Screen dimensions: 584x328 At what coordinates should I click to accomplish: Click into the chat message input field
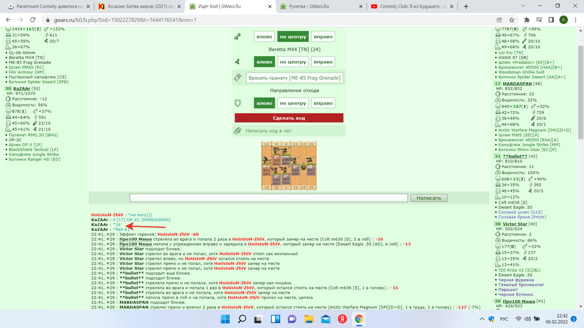click(269, 198)
